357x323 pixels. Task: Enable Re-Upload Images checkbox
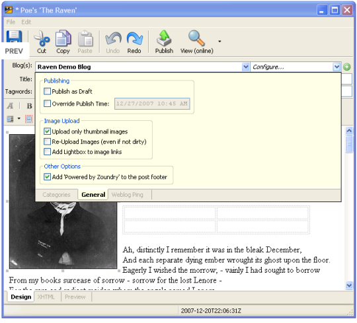pos(47,141)
